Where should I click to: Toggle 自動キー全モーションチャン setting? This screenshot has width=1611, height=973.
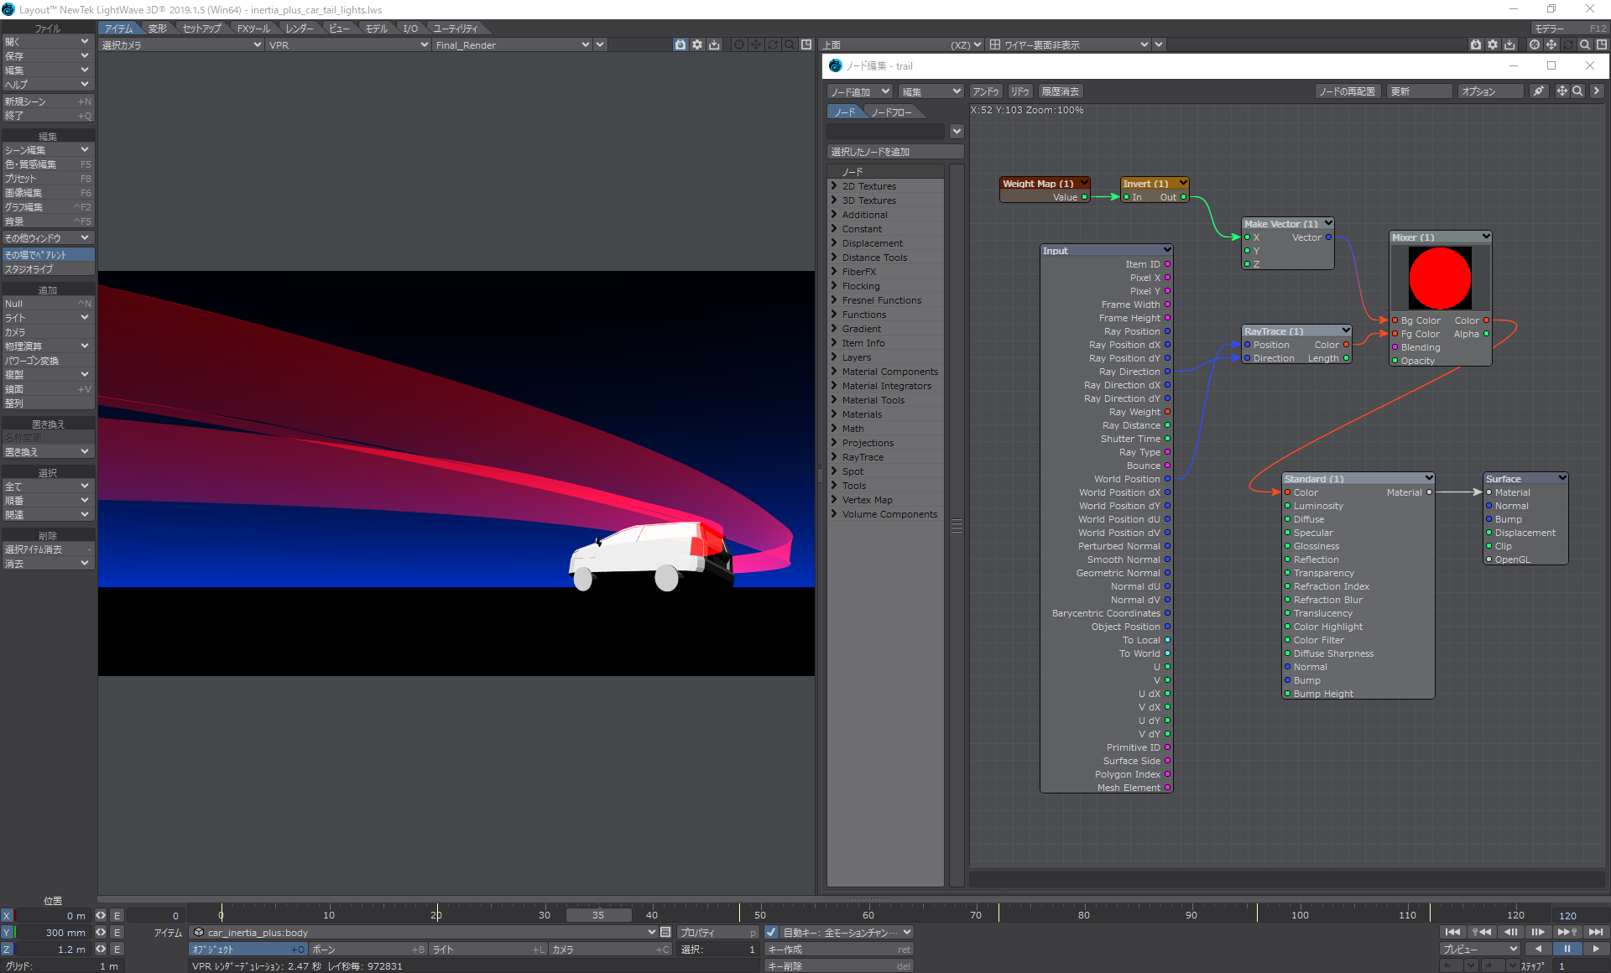pyautogui.click(x=772, y=932)
